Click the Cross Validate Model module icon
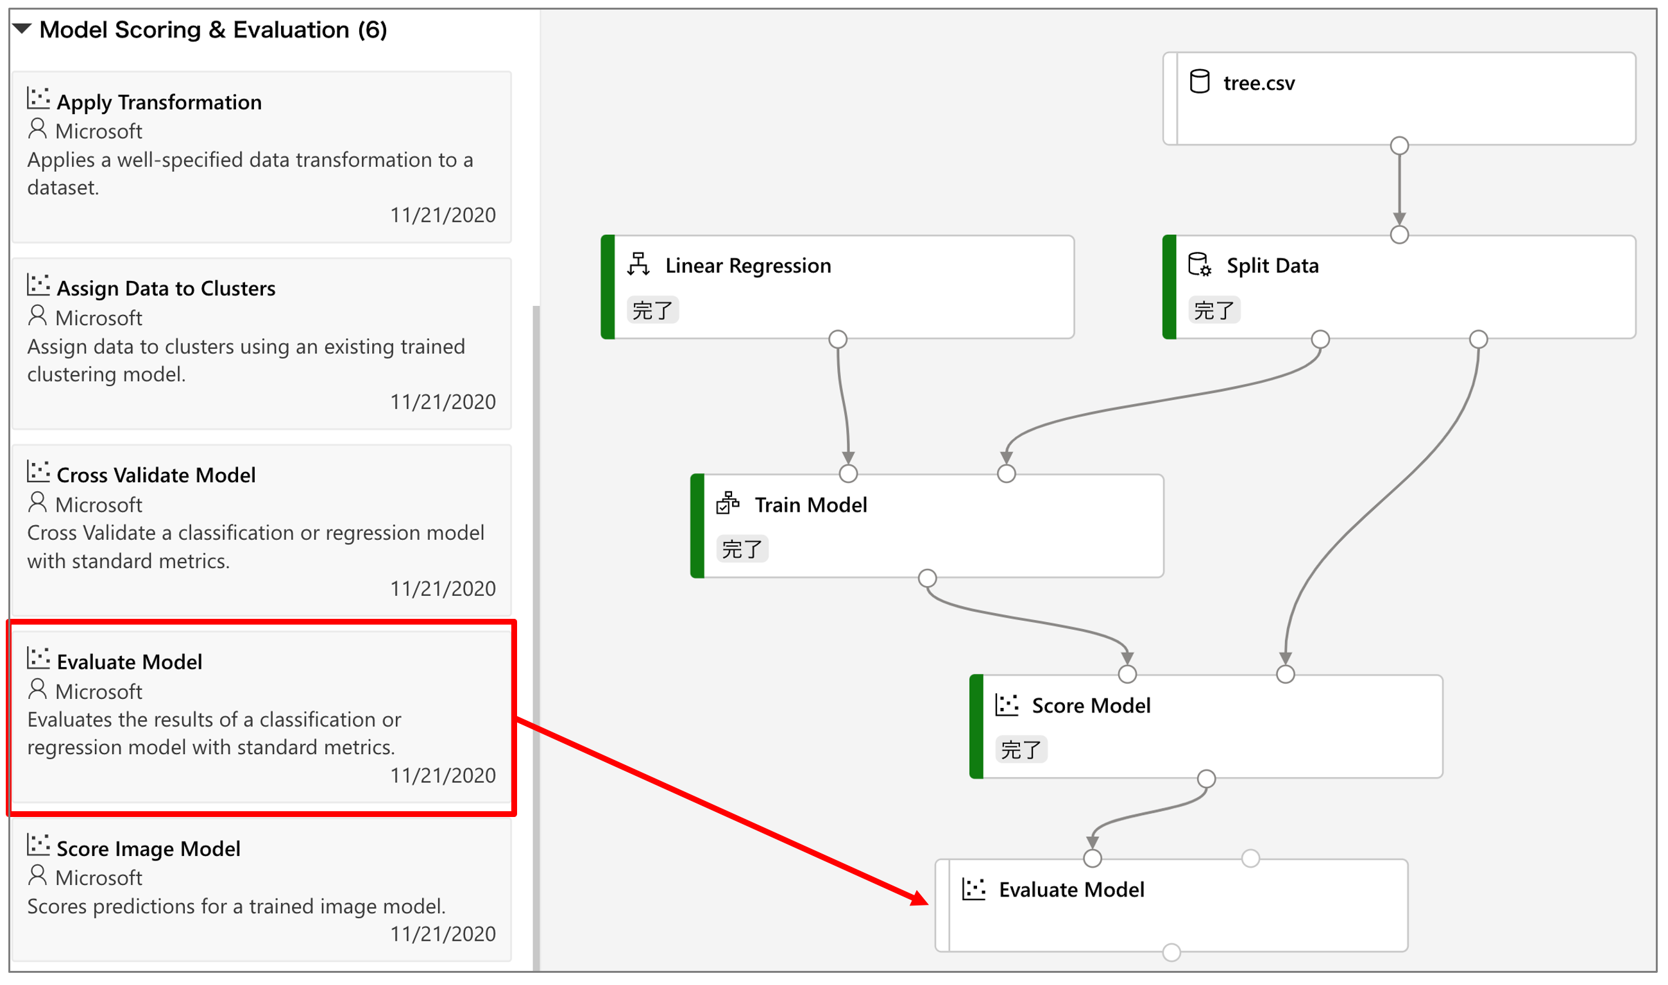 (38, 471)
